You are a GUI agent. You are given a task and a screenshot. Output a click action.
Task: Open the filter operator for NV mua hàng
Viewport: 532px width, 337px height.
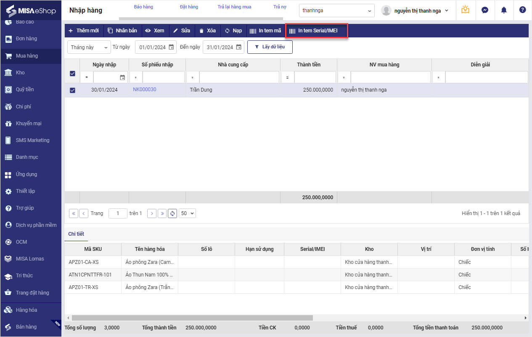[344, 78]
